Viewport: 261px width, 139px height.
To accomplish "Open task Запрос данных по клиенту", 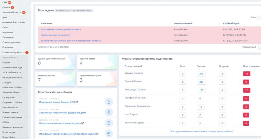I will coord(55,35).
